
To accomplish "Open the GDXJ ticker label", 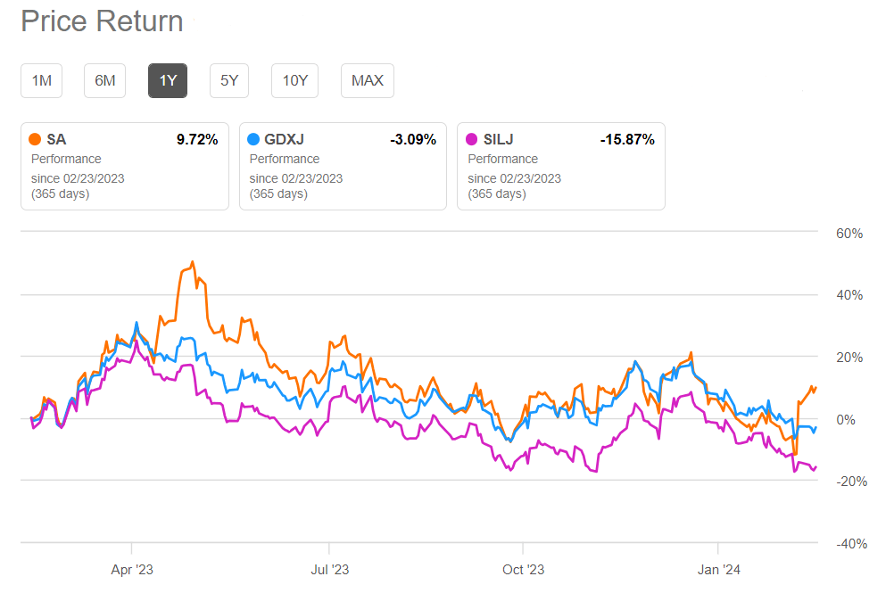I will pos(285,139).
